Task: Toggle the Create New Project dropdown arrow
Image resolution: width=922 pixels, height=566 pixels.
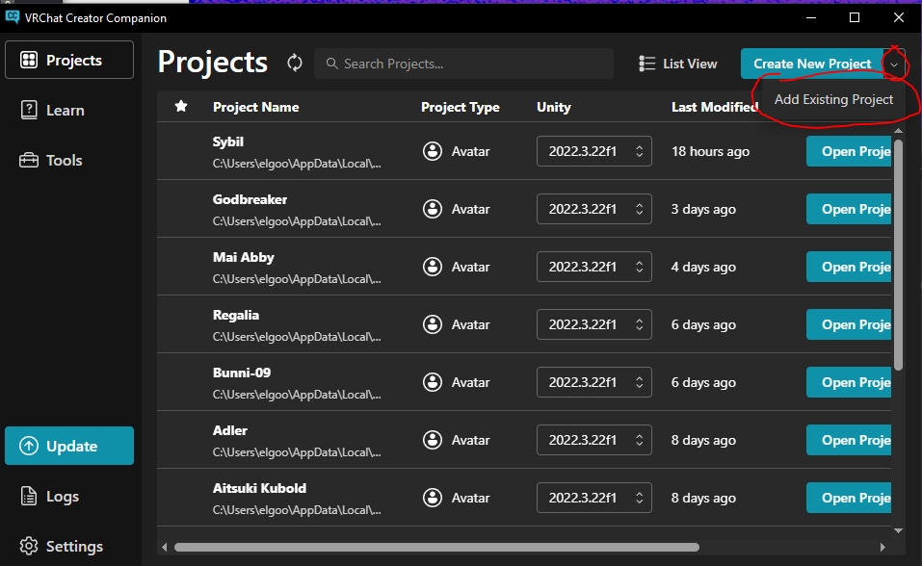Action: pos(894,64)
